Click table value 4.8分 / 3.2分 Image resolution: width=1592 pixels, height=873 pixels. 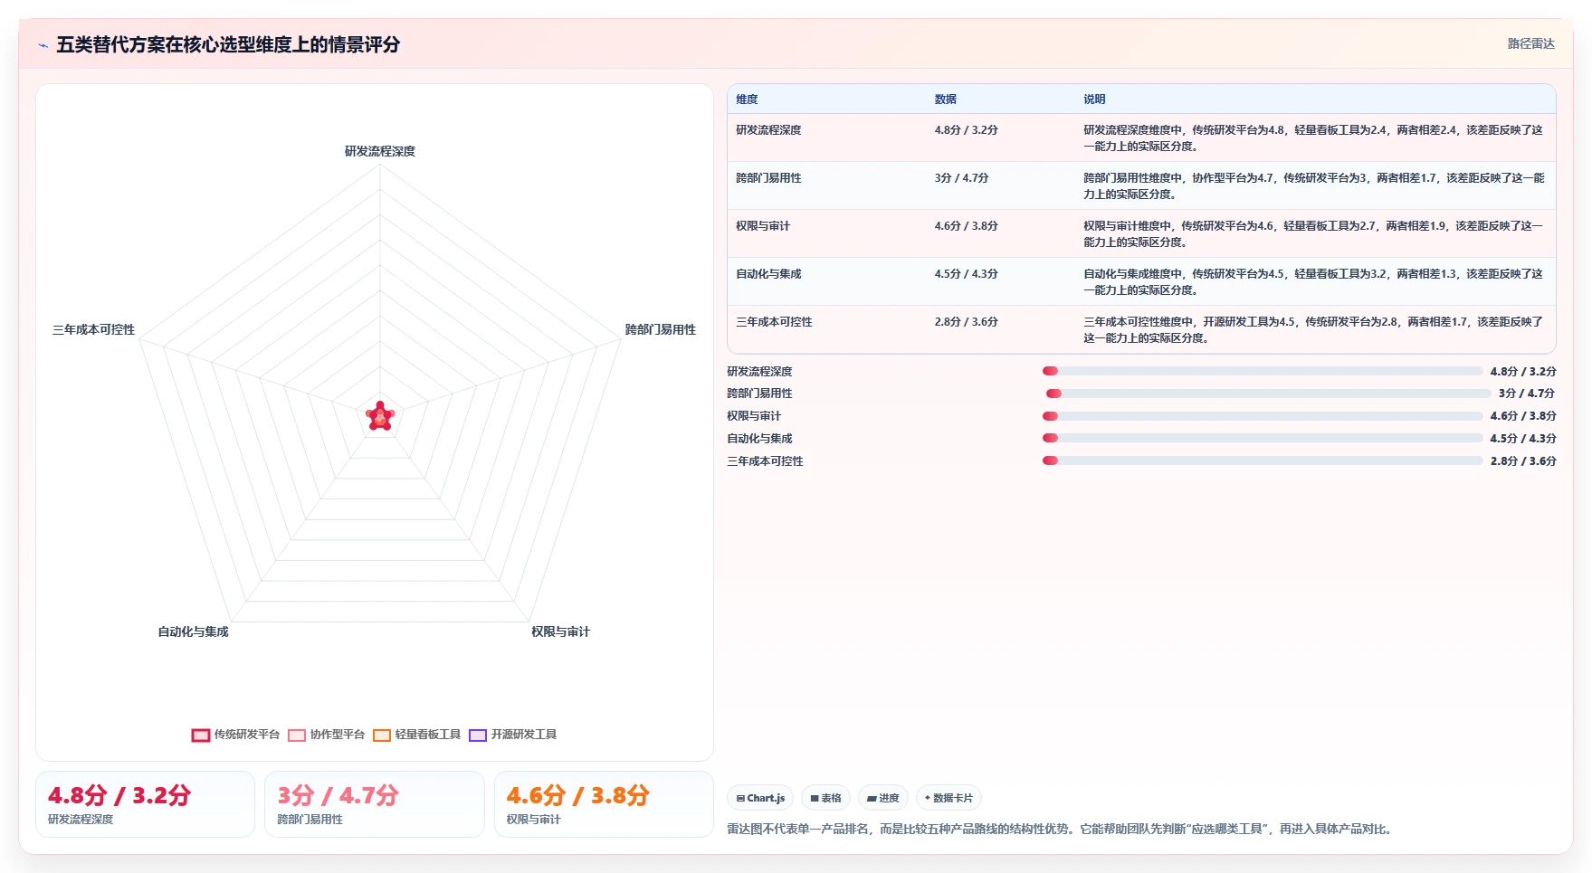[966, 130]
